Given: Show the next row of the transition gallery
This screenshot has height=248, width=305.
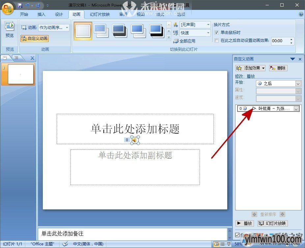Looking at the screenshot, I should click(169, 31).
